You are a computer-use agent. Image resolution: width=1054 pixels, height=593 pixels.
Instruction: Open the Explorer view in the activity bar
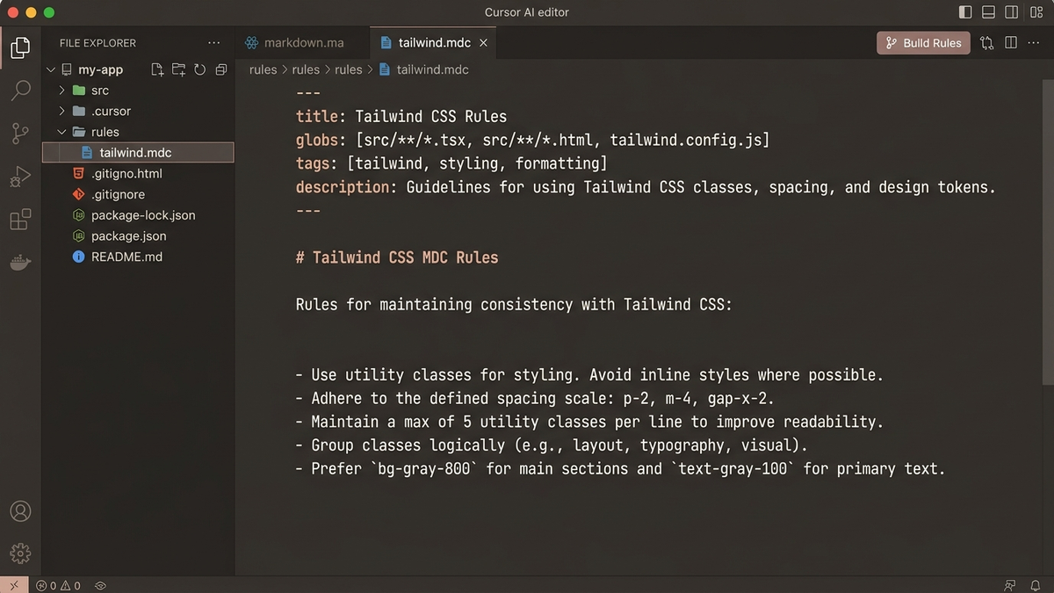(x=20, y=47)
